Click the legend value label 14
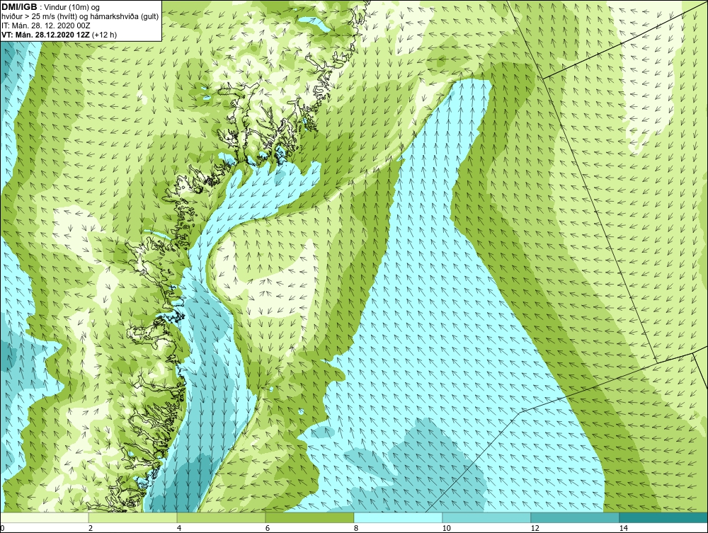This screenshot has width=708, height=533. [x=623, y=528]
